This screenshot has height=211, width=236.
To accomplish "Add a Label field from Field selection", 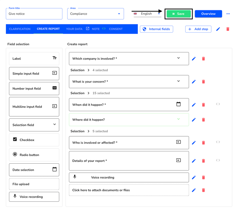I will [34, 59].
